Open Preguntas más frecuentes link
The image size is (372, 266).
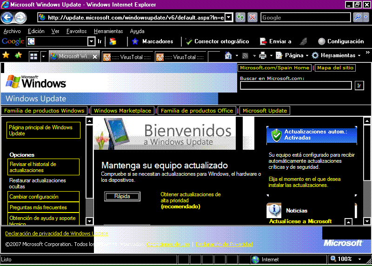tap(44, 207)
